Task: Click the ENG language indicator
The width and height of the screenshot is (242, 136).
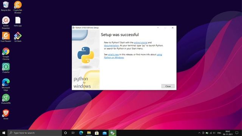Action: [219, 133]
